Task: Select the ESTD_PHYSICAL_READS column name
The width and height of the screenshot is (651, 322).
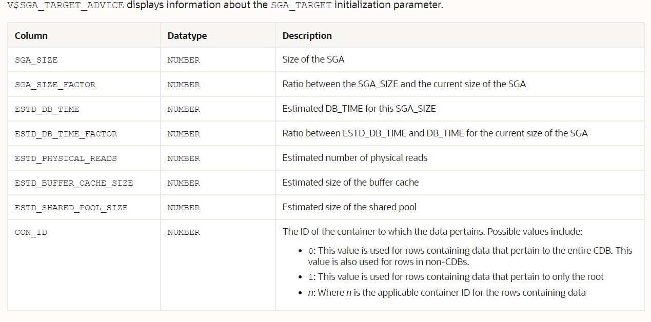Action: 66,158
